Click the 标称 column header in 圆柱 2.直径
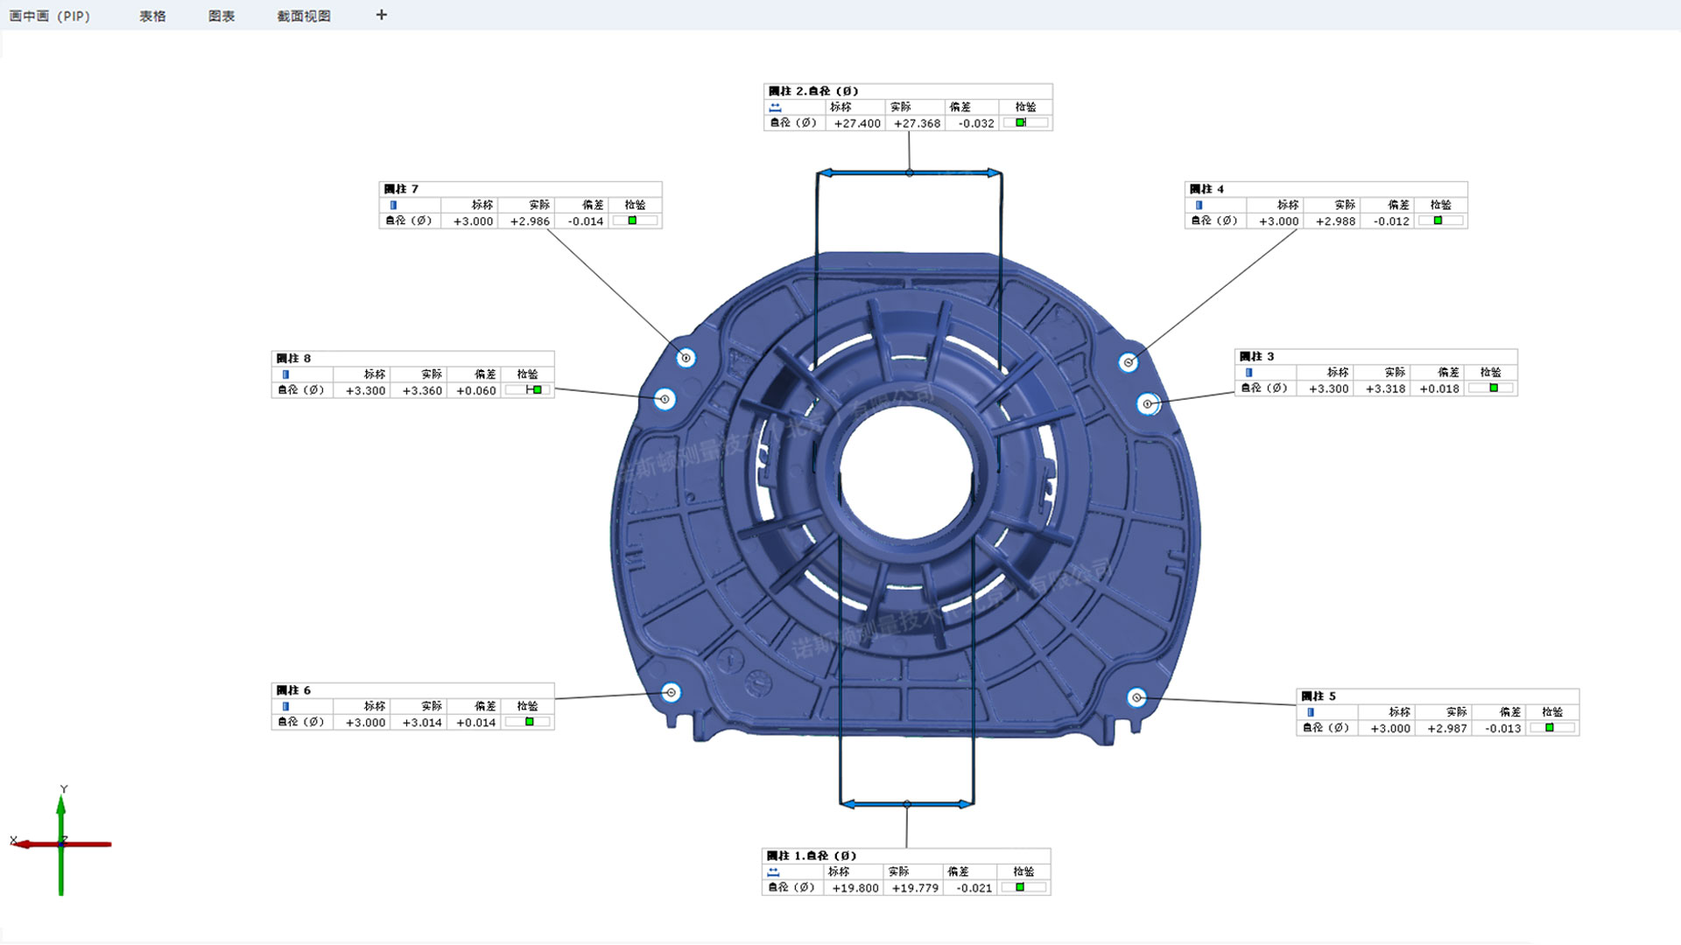Image resolution: width=1681 pixels, height=945 pixels. point(840,107)
